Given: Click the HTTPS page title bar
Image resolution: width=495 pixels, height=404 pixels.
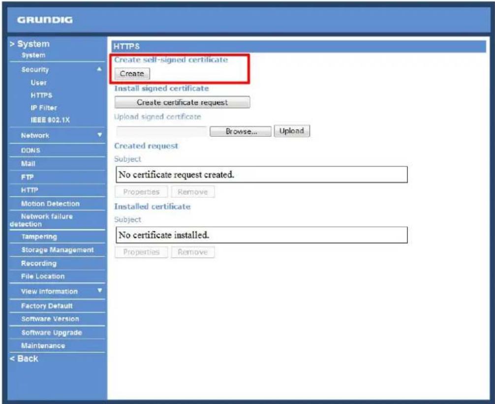Looking at the screenshot, I should tap(298, 46).
